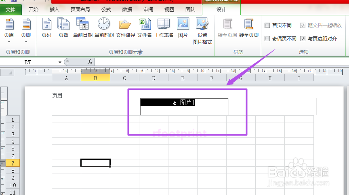Select column C header
The width and height of the screenshot is (349, 195).
click(125, 78)
